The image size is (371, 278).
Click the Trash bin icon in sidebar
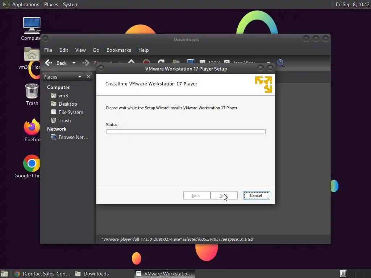point(54,120)
